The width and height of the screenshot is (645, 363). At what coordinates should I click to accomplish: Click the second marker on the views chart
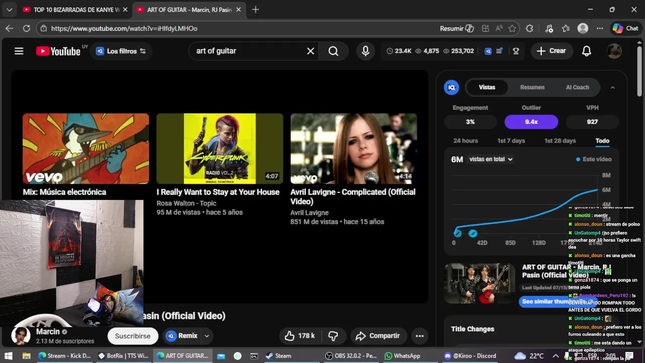pyautogui.click(x=473, y=233)
